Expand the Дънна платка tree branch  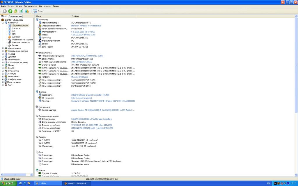(3, 48)
